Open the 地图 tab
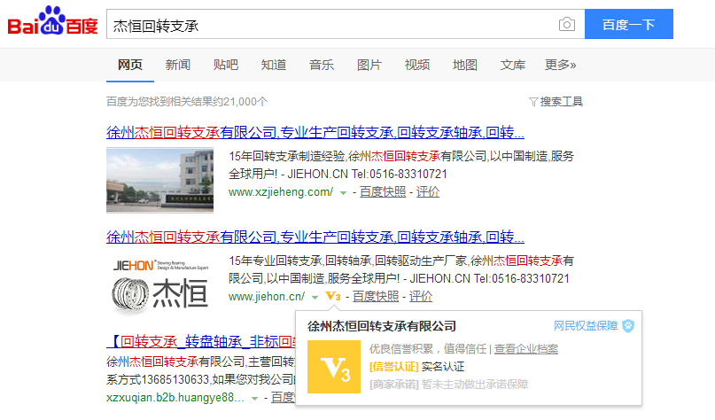 click(465, 65)
